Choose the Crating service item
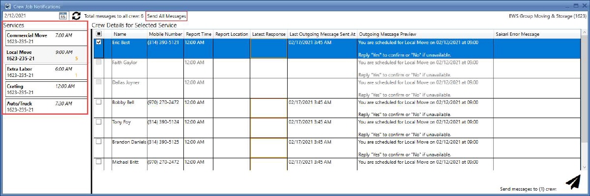The height and width of the screenshot is (196, 590). [x=45, y=89]
